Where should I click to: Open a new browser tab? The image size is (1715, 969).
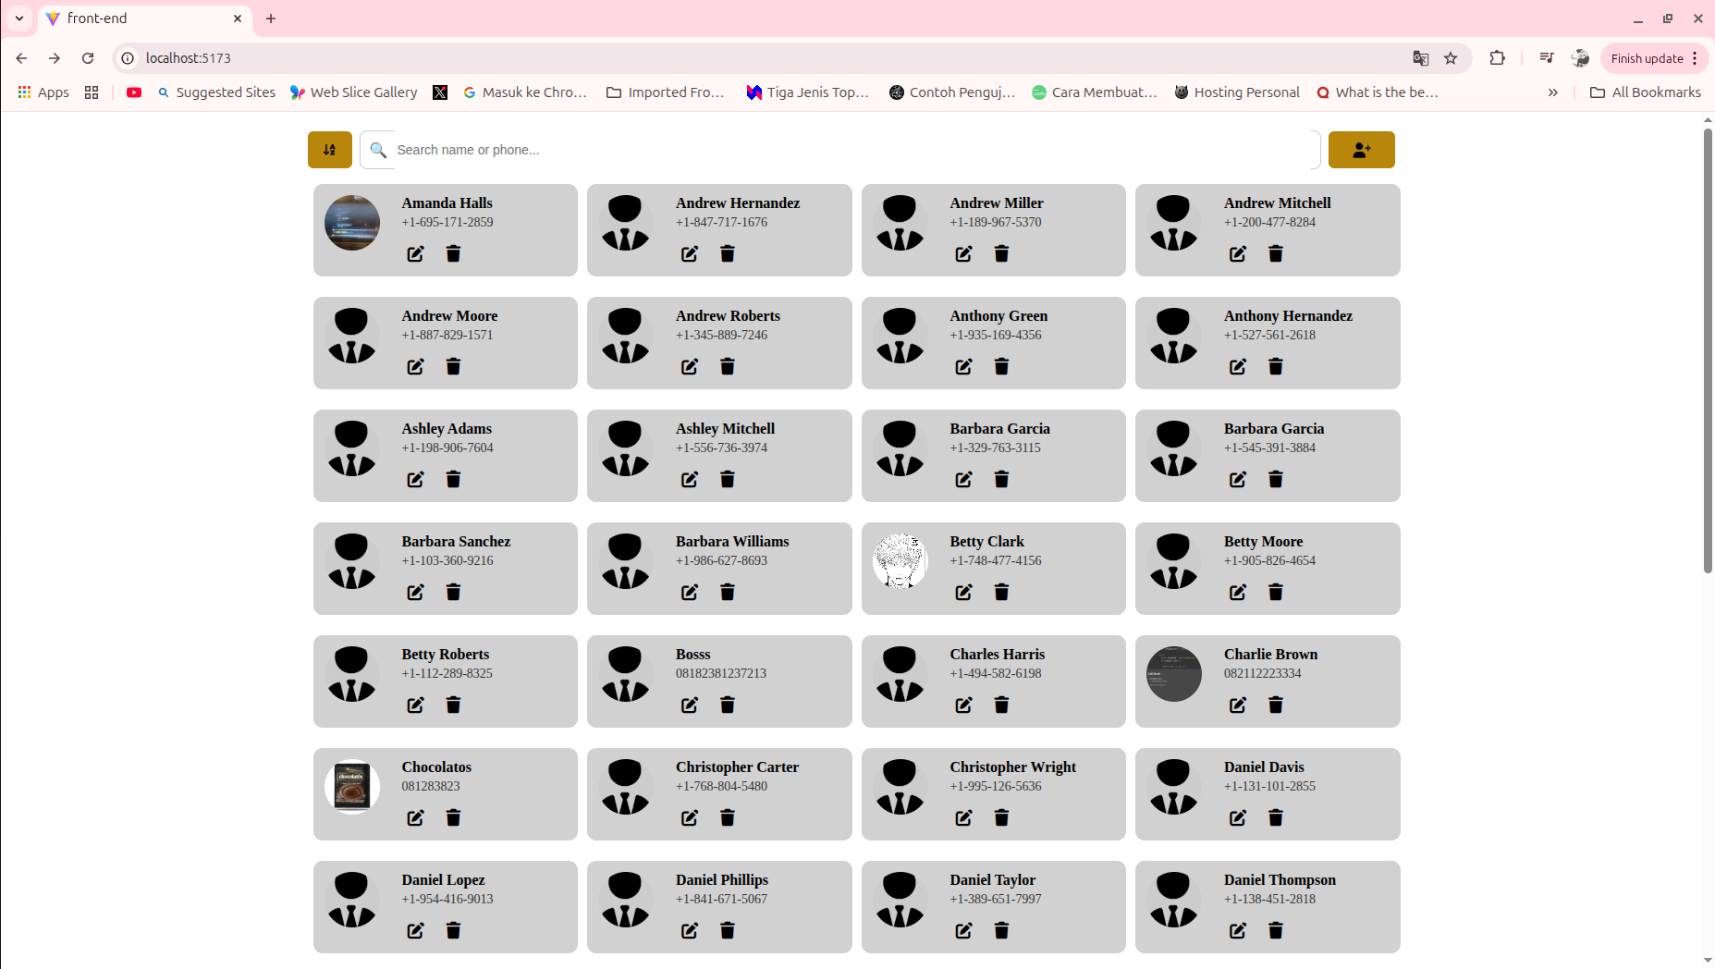(271, 18)
